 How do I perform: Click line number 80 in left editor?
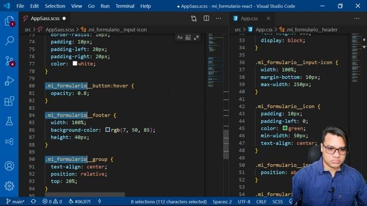[x=32, y=86]
